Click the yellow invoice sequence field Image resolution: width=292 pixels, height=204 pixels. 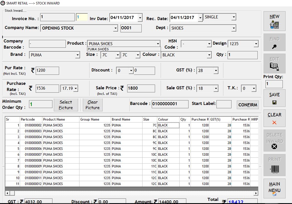click(x=82, y=17)
